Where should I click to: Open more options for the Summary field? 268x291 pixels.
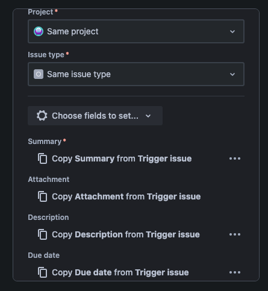[x=235, y=158]
